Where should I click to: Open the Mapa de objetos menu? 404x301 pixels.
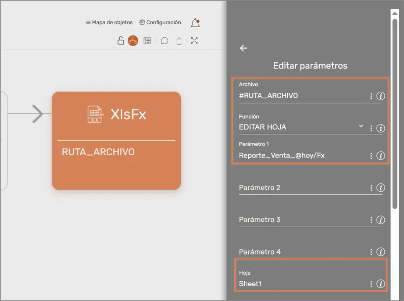click(x=109, y=22)
